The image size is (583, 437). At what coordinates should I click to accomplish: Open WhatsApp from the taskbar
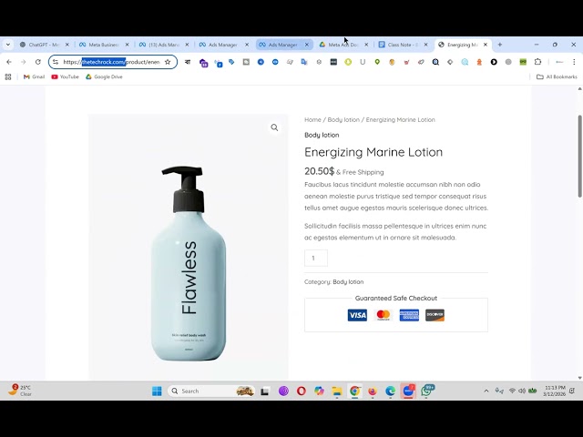point(426,391)
